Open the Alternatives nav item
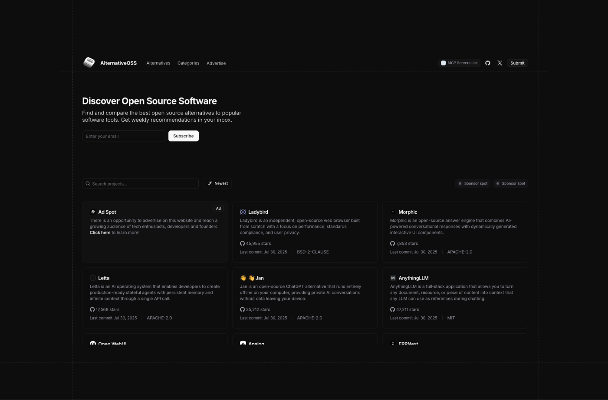608x400 pixels. [x=158, y=63]
